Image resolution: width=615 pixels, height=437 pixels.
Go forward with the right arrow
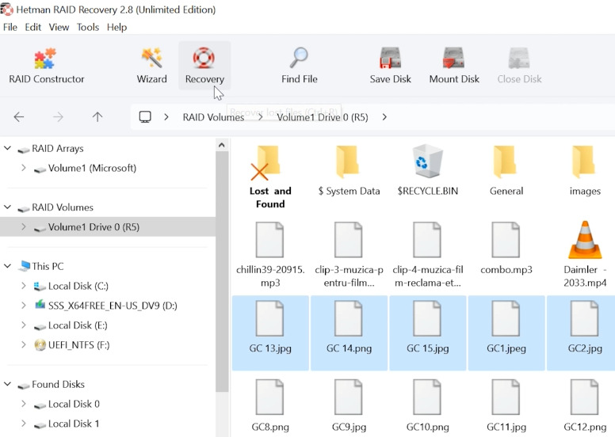point(58,117)
